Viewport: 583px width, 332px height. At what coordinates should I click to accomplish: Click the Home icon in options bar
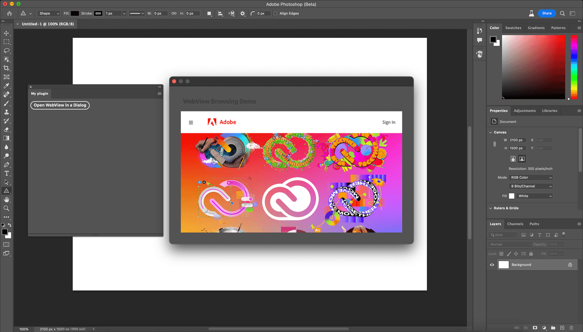[9, 13]
